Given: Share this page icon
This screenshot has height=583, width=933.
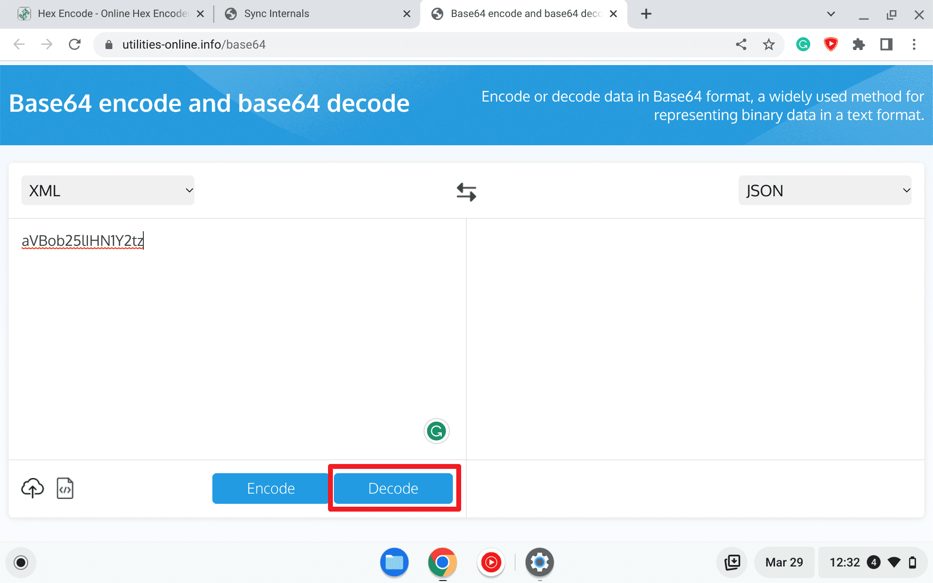Looking at the screenshot, I should 741,45.
